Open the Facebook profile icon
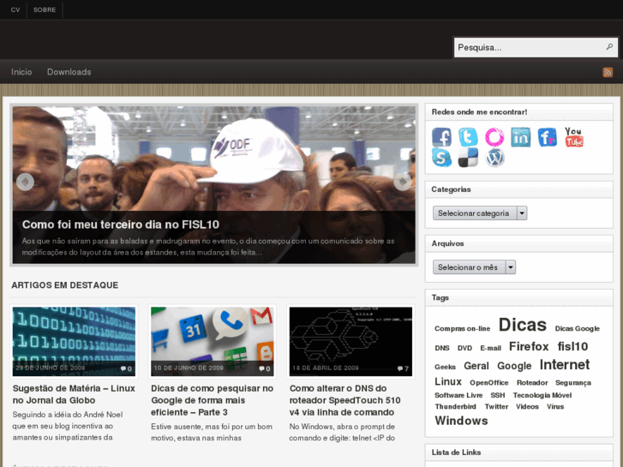Image resolution: width=623 pixels, height=467 pixels. (441, 137)
